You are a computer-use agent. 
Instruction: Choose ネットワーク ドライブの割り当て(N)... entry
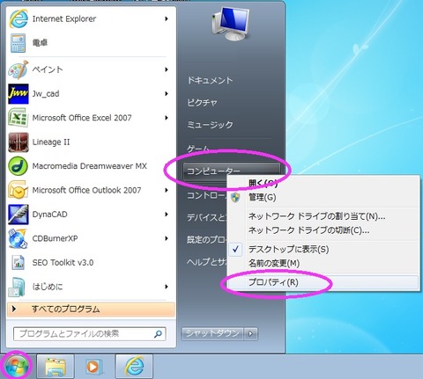323,216
